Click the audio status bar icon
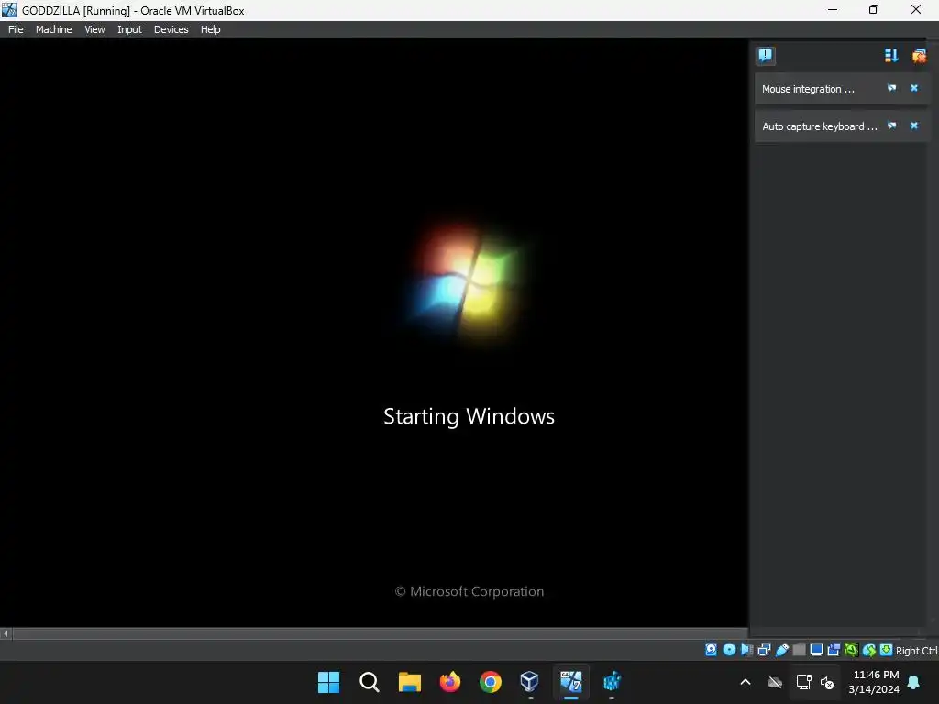Image resolution: width=939 pixels, height=704 pixels. (x=746, y=650)
